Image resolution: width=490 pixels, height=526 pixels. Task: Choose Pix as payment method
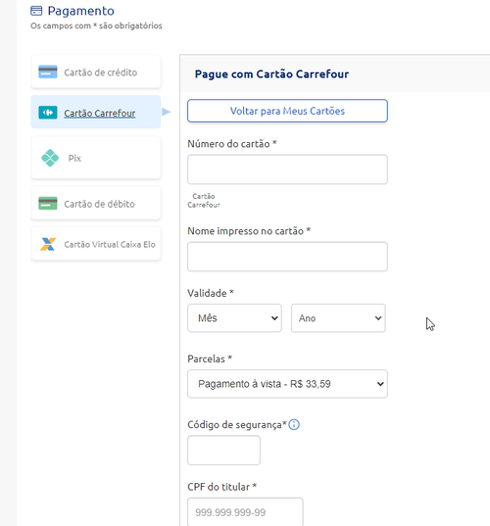[96, 158]
